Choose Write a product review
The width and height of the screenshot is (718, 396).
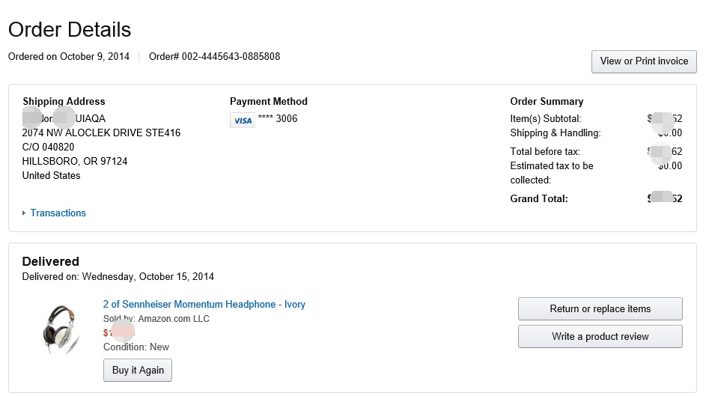tap(600, 337)
